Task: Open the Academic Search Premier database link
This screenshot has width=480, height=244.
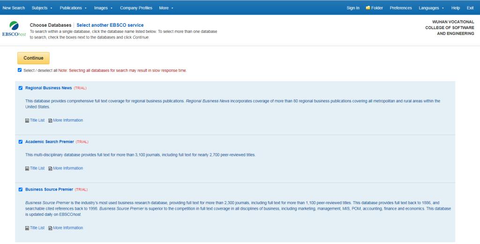Action: pos(49,142)
